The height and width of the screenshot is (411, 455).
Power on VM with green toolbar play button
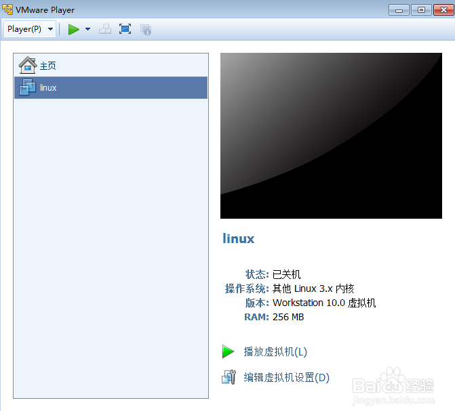coord(74,29)
